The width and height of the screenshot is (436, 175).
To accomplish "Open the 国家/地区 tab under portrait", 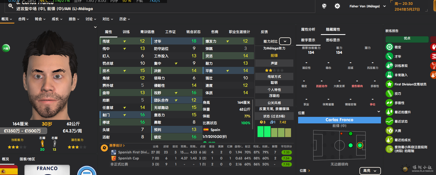I will coord(27,159).
